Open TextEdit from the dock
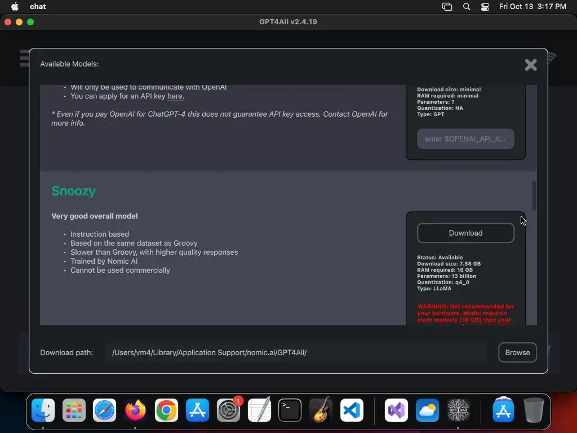This screenshot has height=433, width=577. click(259, 410)
